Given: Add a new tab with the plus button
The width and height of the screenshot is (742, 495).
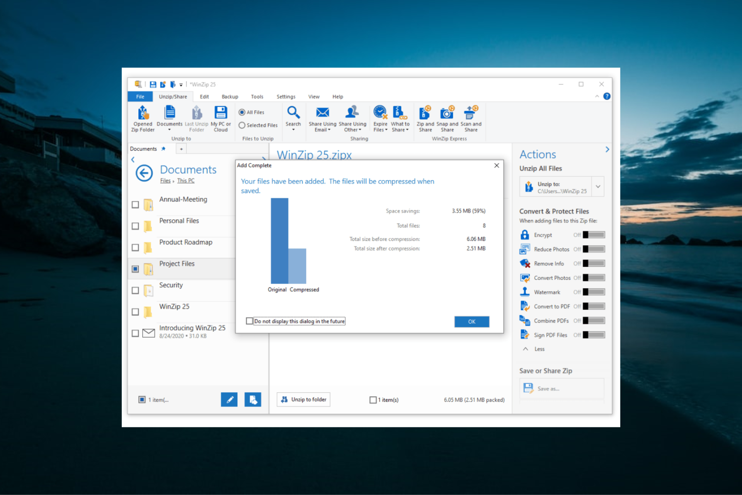Looking at the screenshot, I should tap(181, 148).
